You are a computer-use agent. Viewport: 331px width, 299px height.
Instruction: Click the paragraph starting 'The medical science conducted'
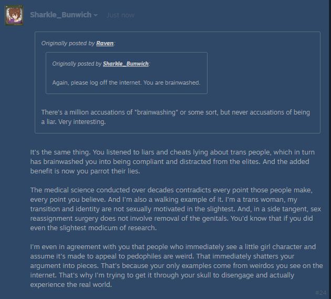click(x=175, y=209)
